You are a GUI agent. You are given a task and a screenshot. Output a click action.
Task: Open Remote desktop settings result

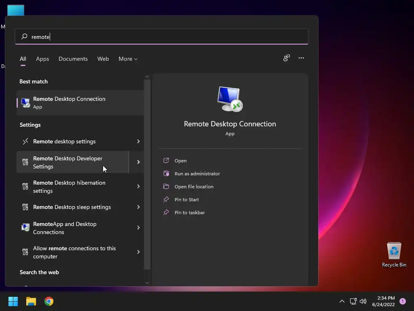(73, 141)
